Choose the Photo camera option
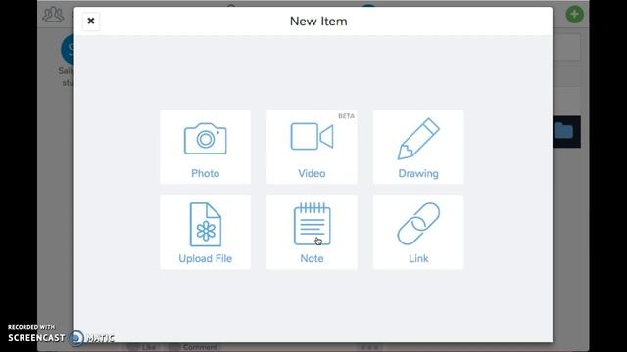627x352 pixels. tap(205, 147)
